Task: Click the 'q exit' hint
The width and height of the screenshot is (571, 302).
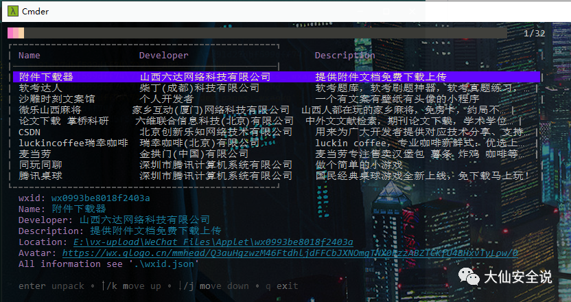Action: pos(281,286)
